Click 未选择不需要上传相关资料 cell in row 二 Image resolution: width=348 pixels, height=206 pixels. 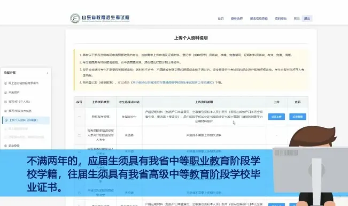pyautogui.click(x=204, y=135)
